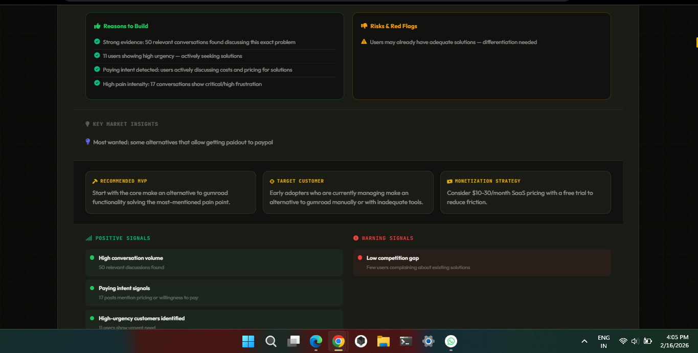Viewport: 698px width, 353px height.
Task: Click the 'High conversation volume' title
Action: [x=131, y=258]
